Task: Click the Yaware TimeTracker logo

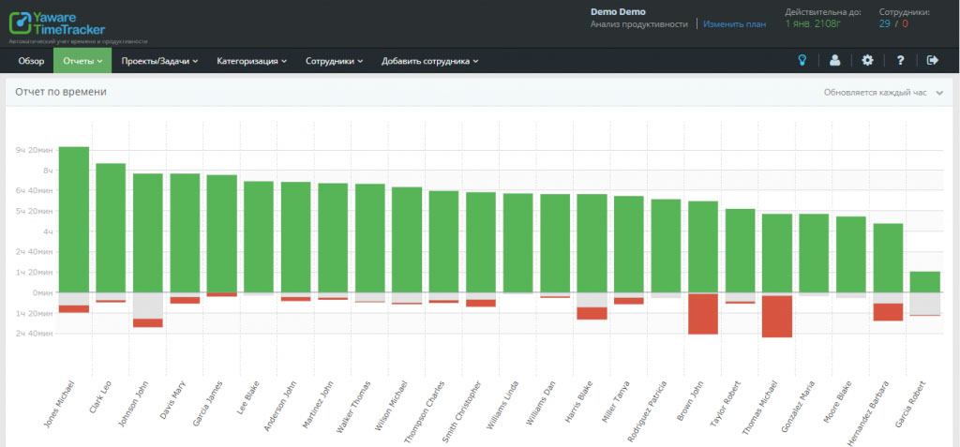Action: coord(58,22)
